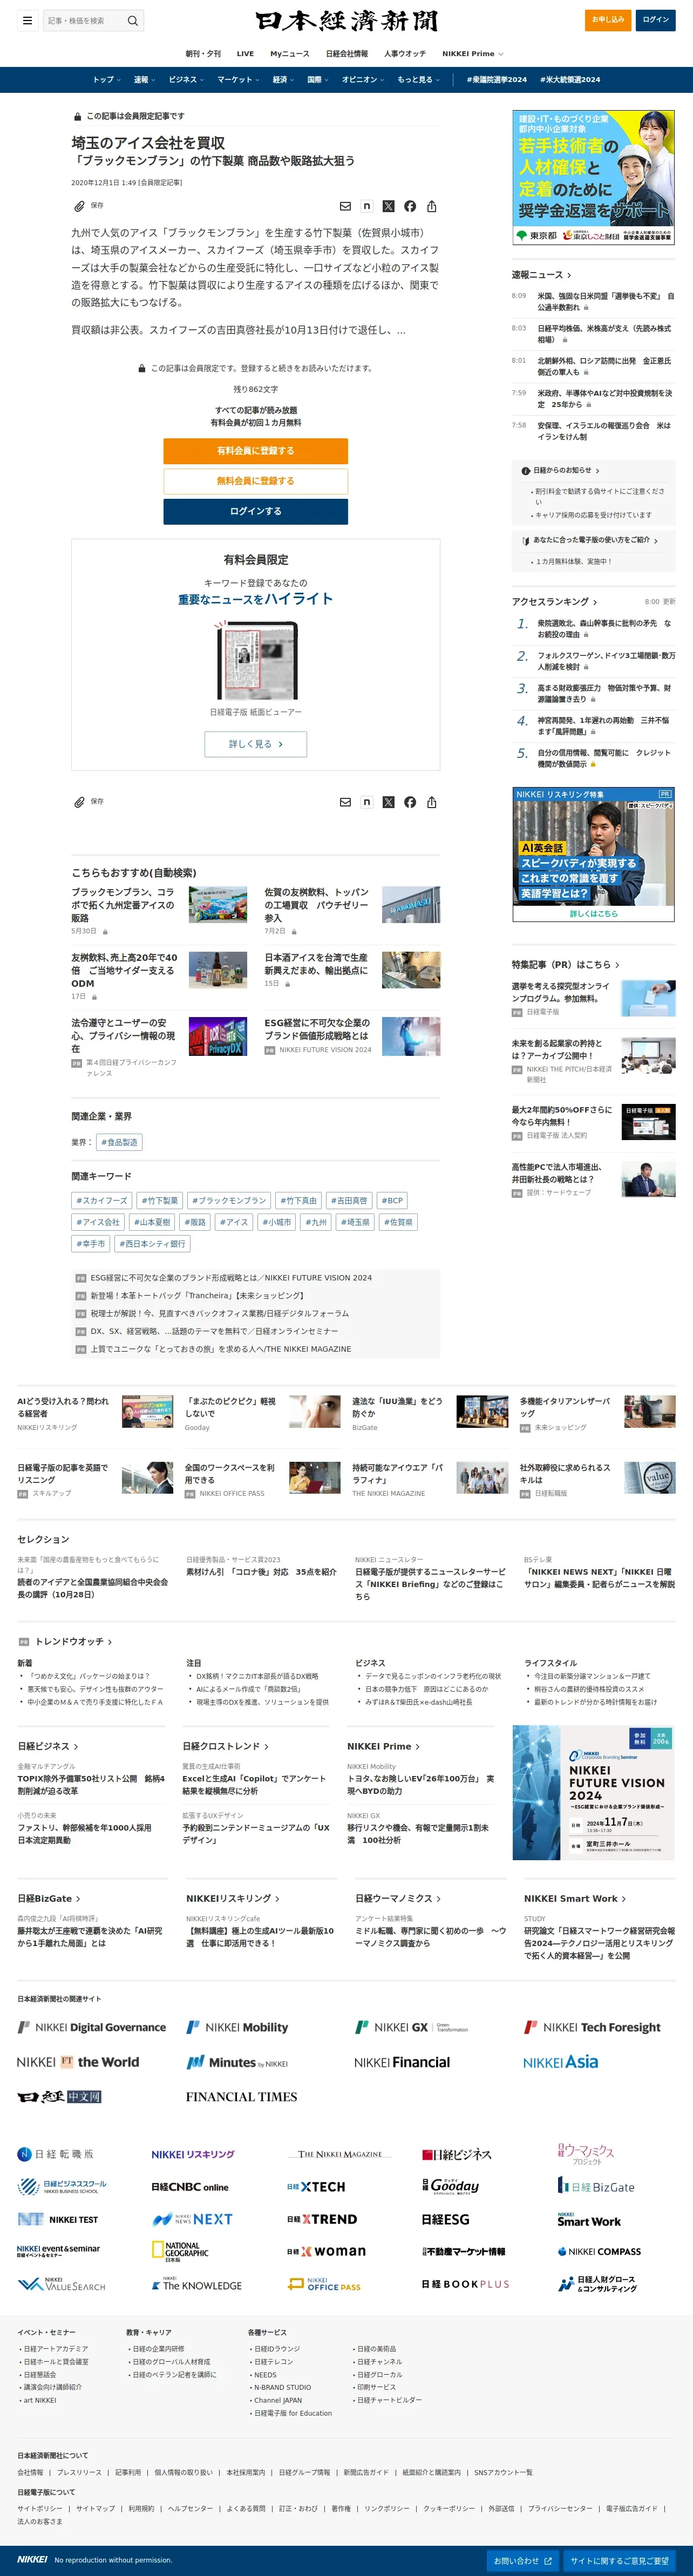
Task: Share article on X icon at top
Action: coord(388,206)
